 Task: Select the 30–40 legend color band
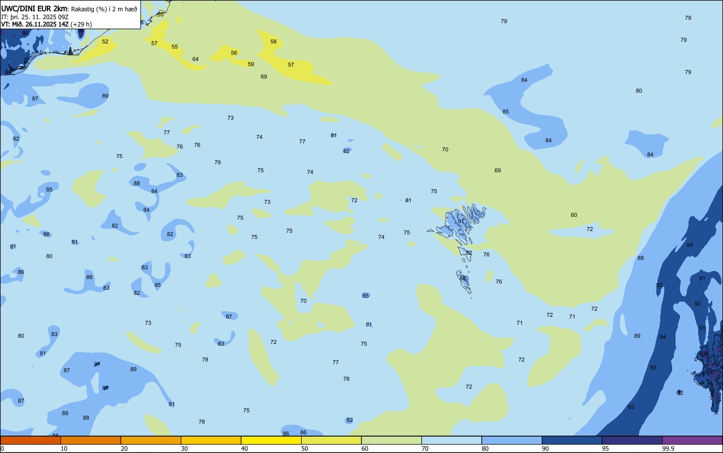[x=211, y=440]
